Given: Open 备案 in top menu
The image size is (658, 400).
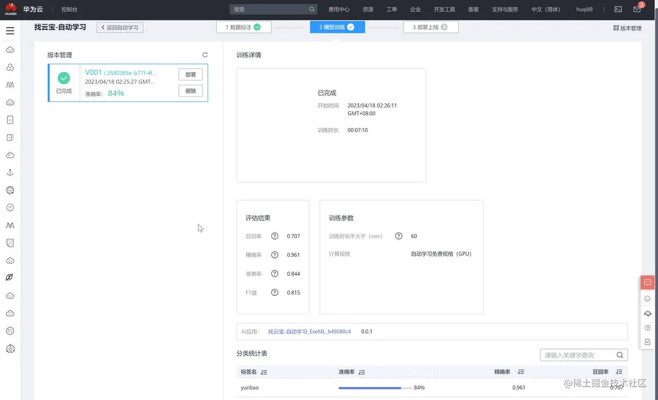Looking at the screenshot, I should pos(473,9).
